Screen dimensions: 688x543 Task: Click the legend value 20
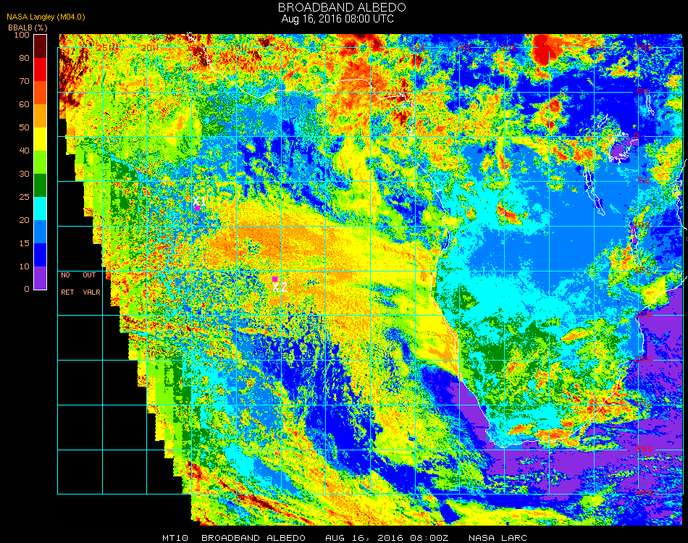pyautogui.click(x=24, y=220)
